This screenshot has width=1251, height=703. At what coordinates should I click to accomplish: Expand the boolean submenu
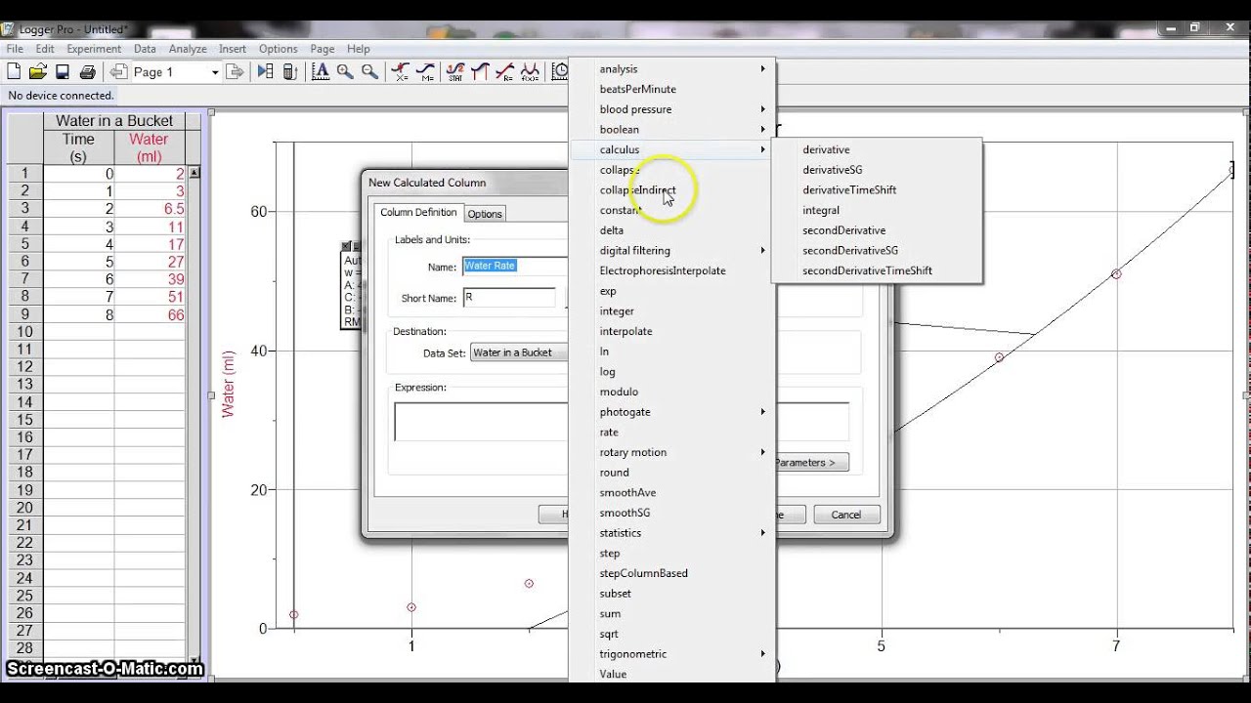(x=671, y=129)
